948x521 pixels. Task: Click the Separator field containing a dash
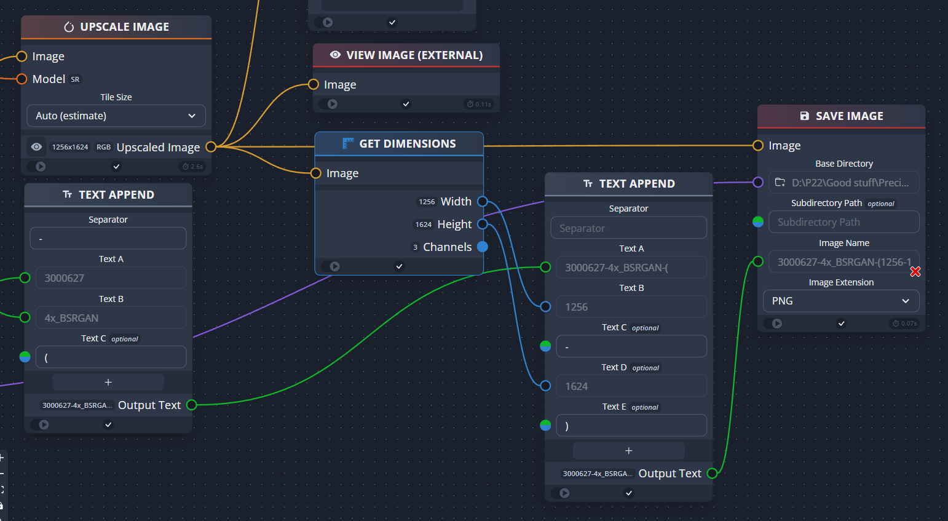[108, 238]
